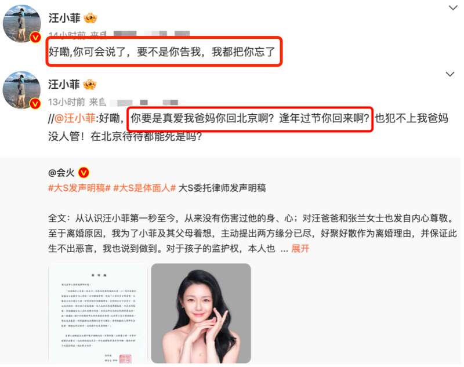Viewport: 464px width, 367px height.
Task: Open second post's chevron dropdown menu
Action: pos(450,74)
